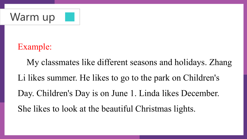Select the red Example: heading

click(x=35, y=47)
